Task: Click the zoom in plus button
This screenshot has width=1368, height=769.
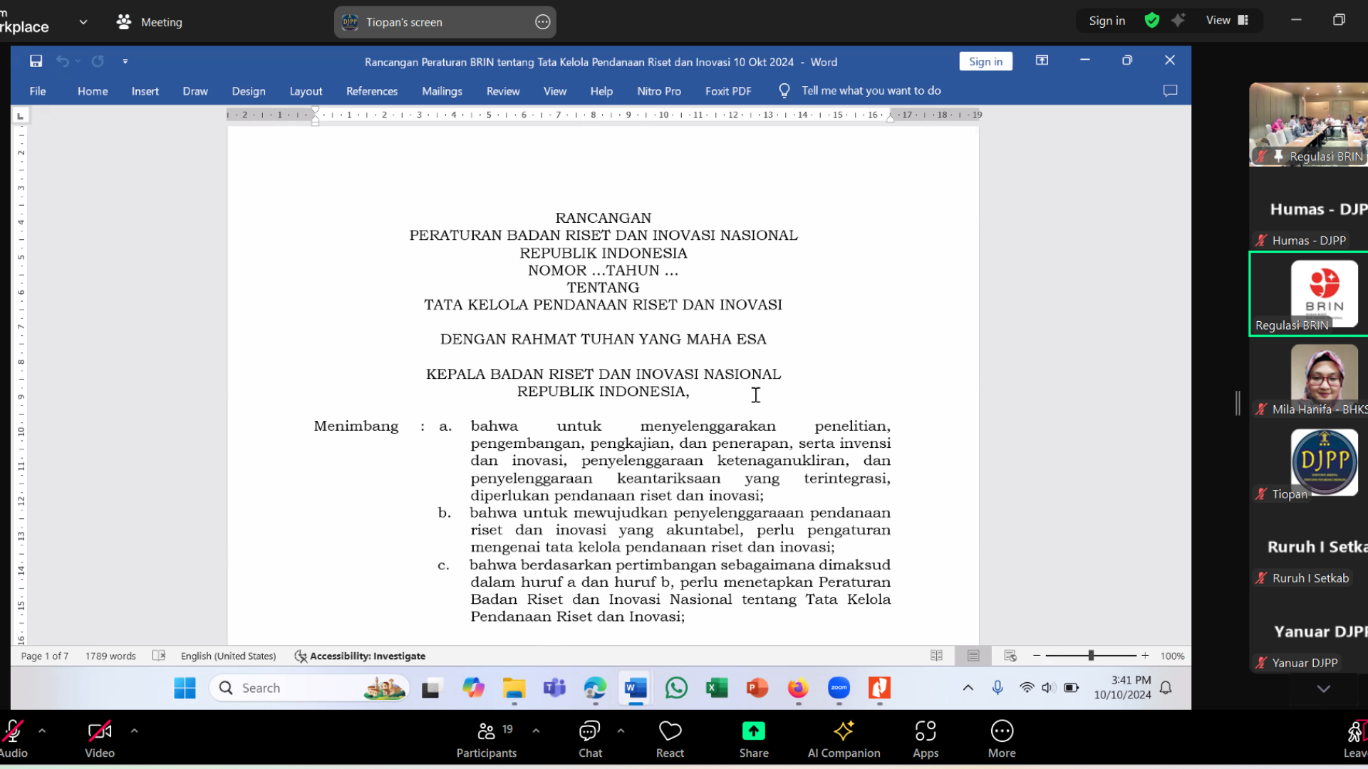Action: tap(1145, 656)
